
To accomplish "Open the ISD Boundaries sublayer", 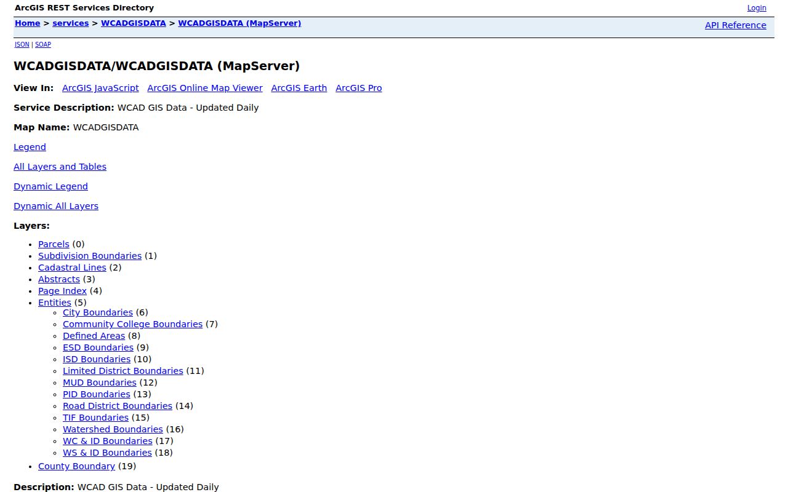I will [97, 359].
